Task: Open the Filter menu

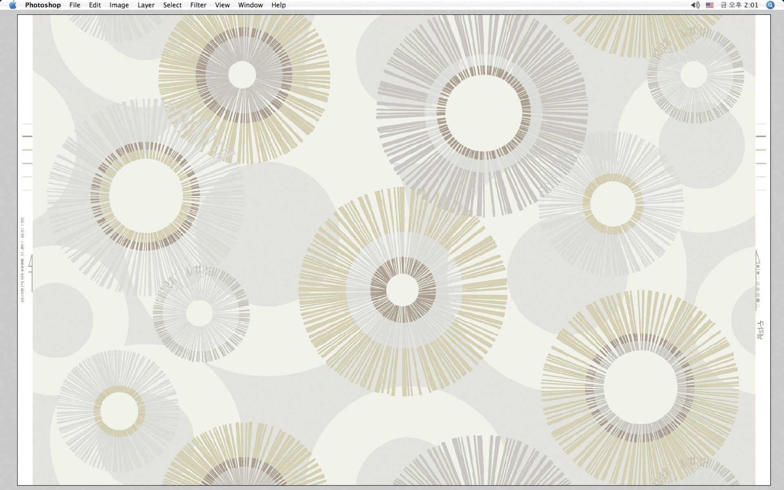Action: click(198, 5)
